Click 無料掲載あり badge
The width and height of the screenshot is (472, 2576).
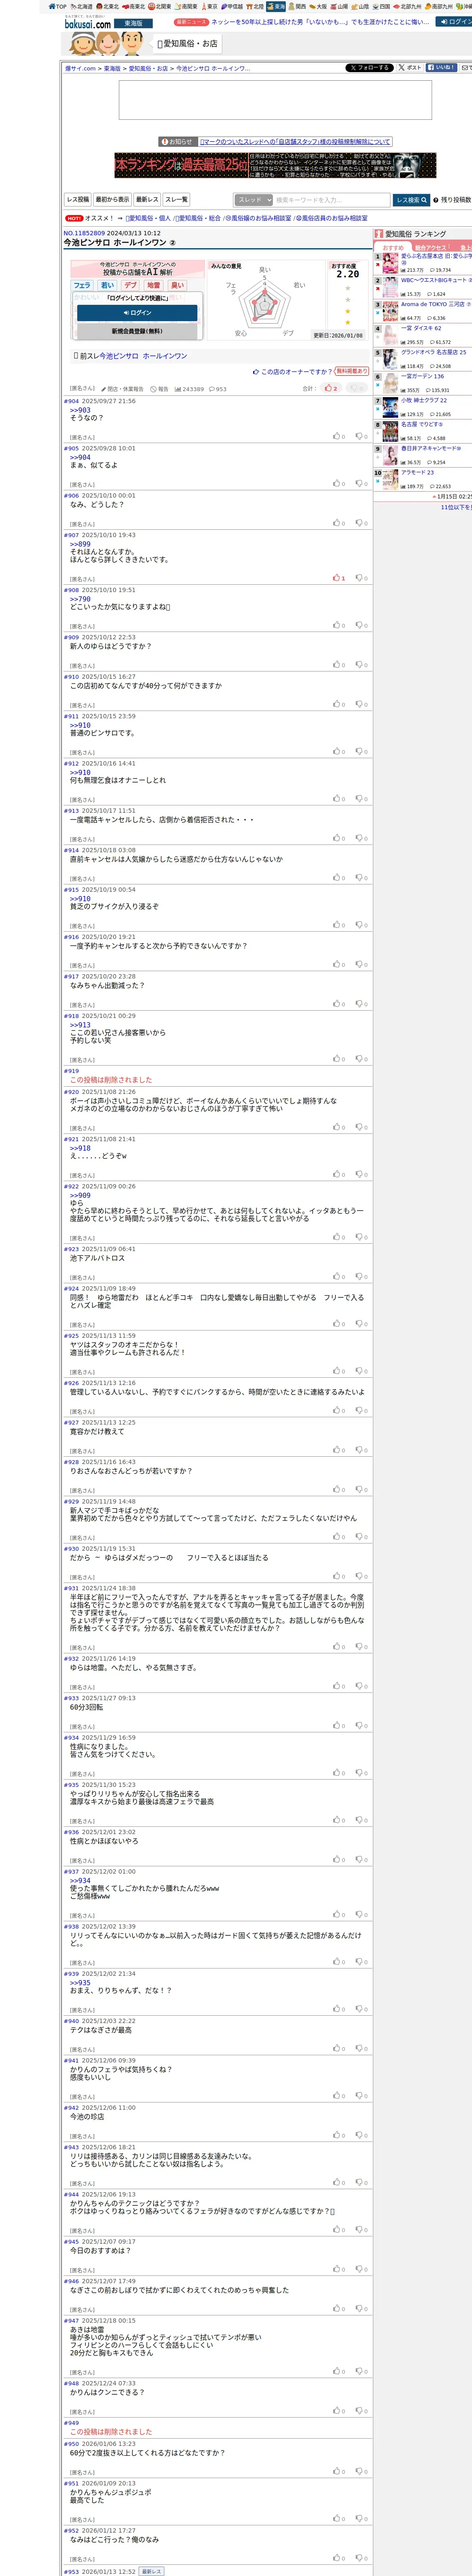click(x=351, y=371)
